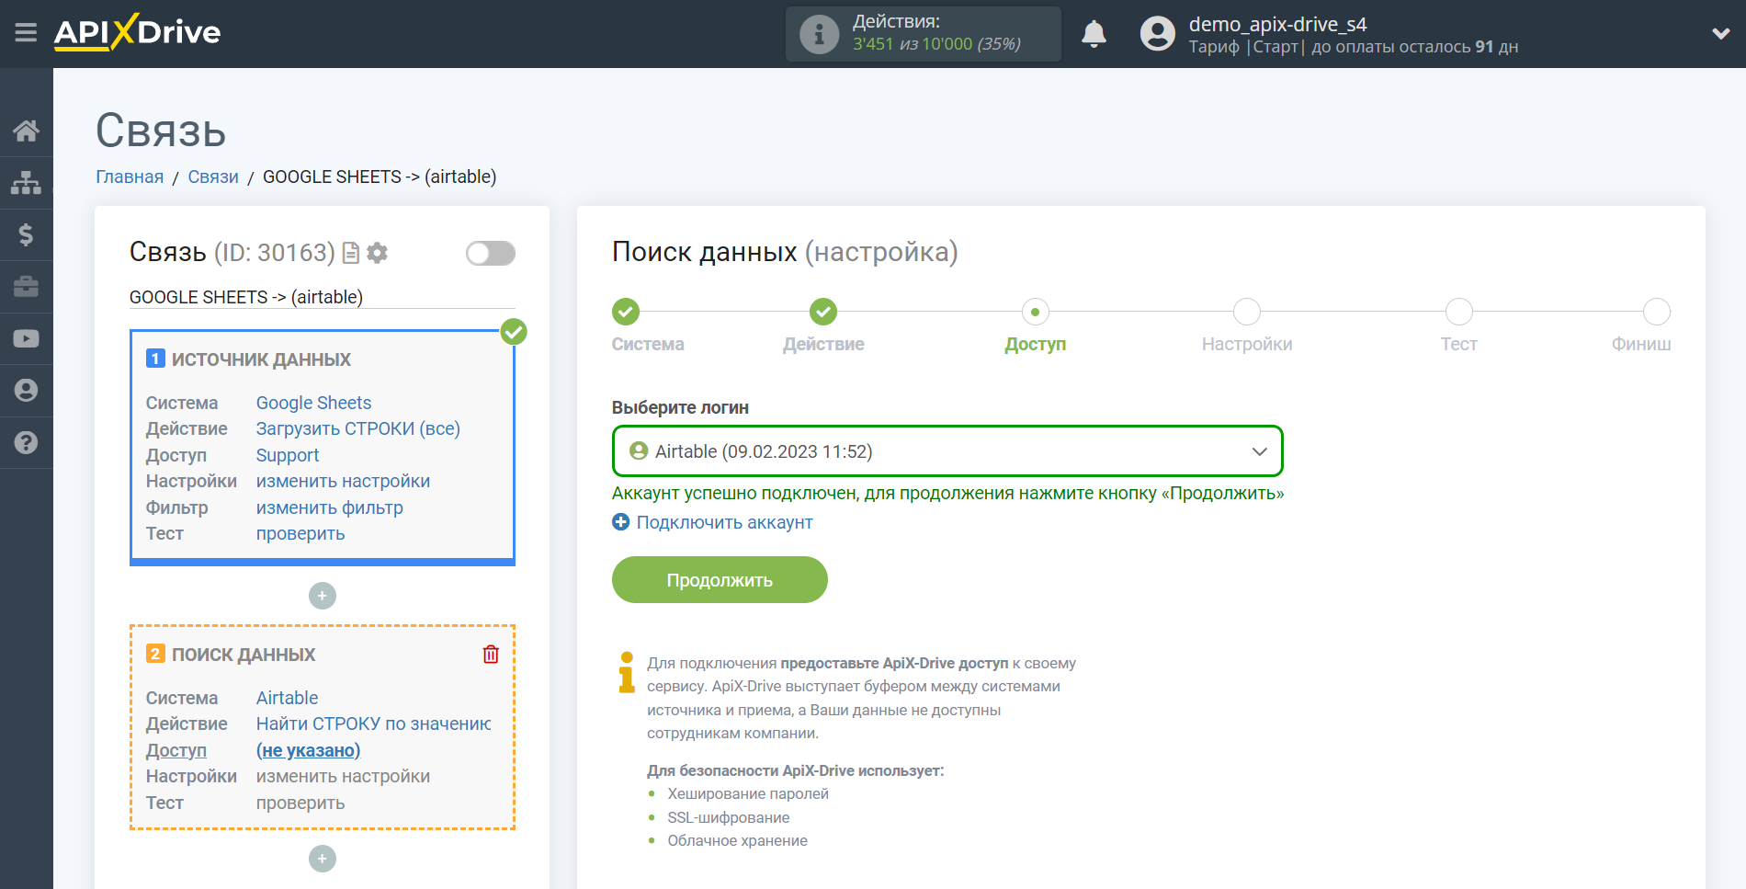Viewport: 1746px width, 889px height.
Task: Click the Продолжить button
Action: (720, 580)
